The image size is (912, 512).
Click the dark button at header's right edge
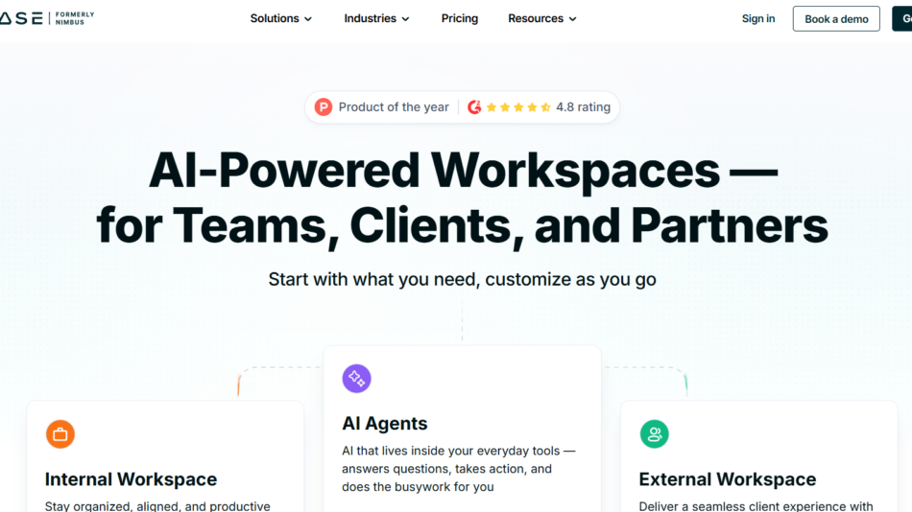pos(901,18)
